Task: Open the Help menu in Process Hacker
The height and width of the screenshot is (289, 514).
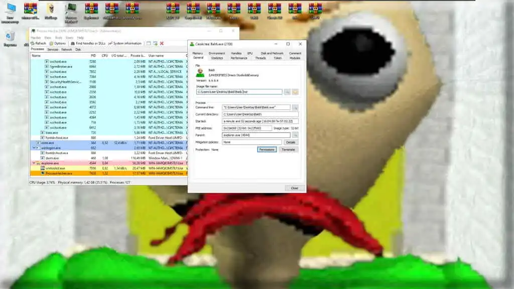Action: [x=80, y=38]
